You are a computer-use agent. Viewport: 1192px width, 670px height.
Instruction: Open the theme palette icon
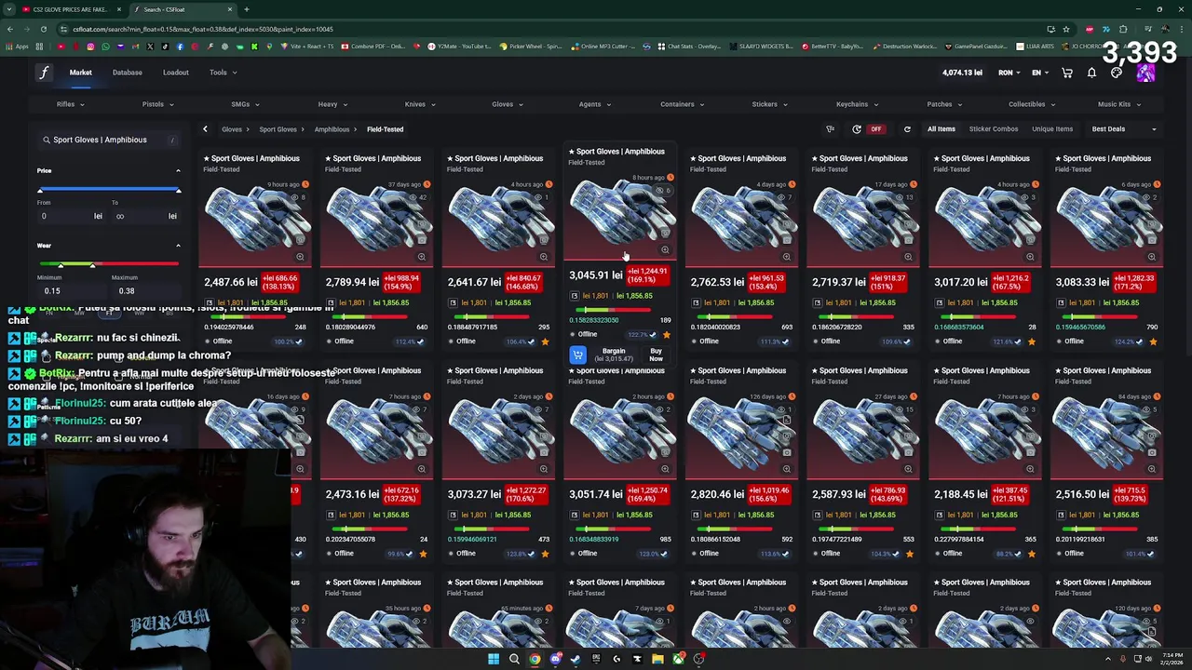click(x=1117, y=73)
